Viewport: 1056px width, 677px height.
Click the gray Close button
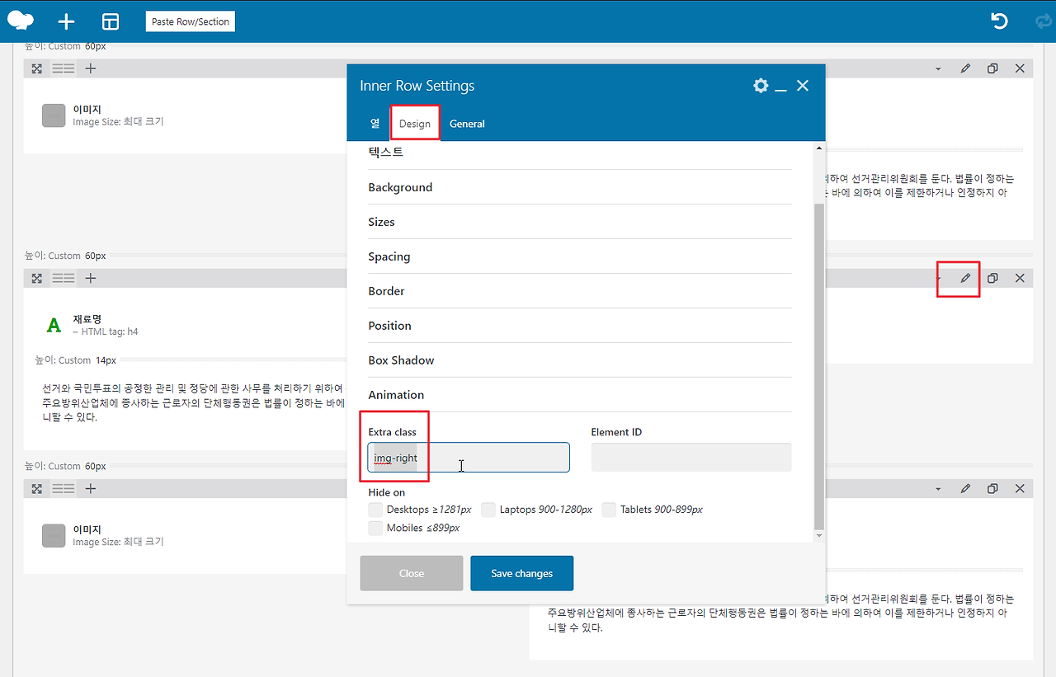412,573
